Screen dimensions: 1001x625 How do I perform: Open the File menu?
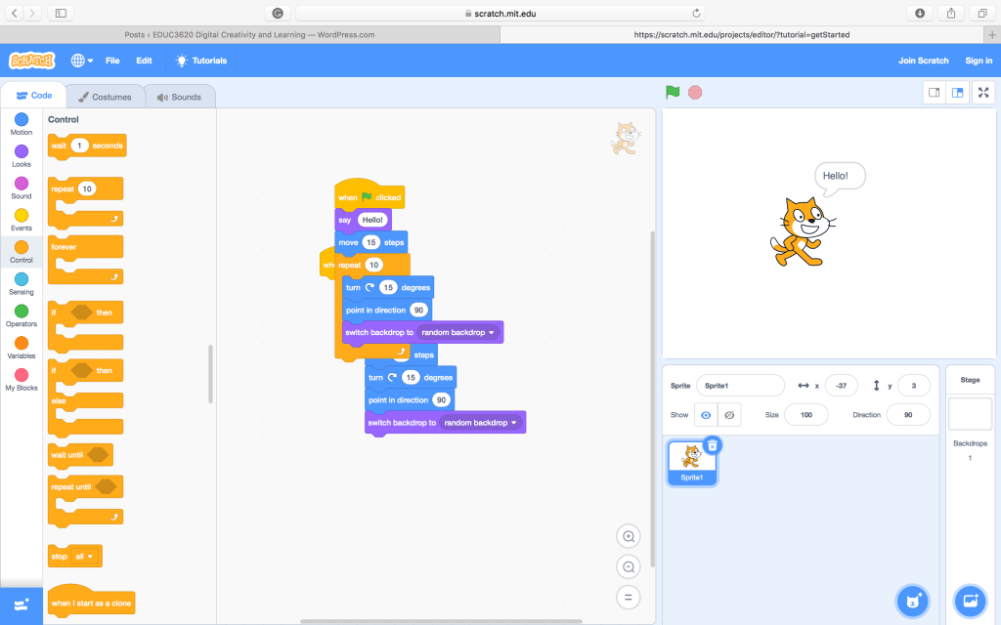point(112,61)
